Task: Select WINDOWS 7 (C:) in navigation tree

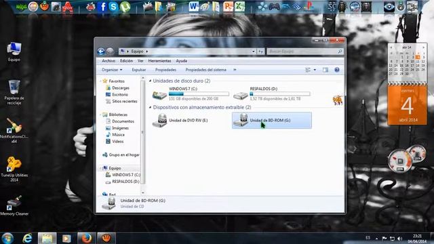Action: (126, 175)
